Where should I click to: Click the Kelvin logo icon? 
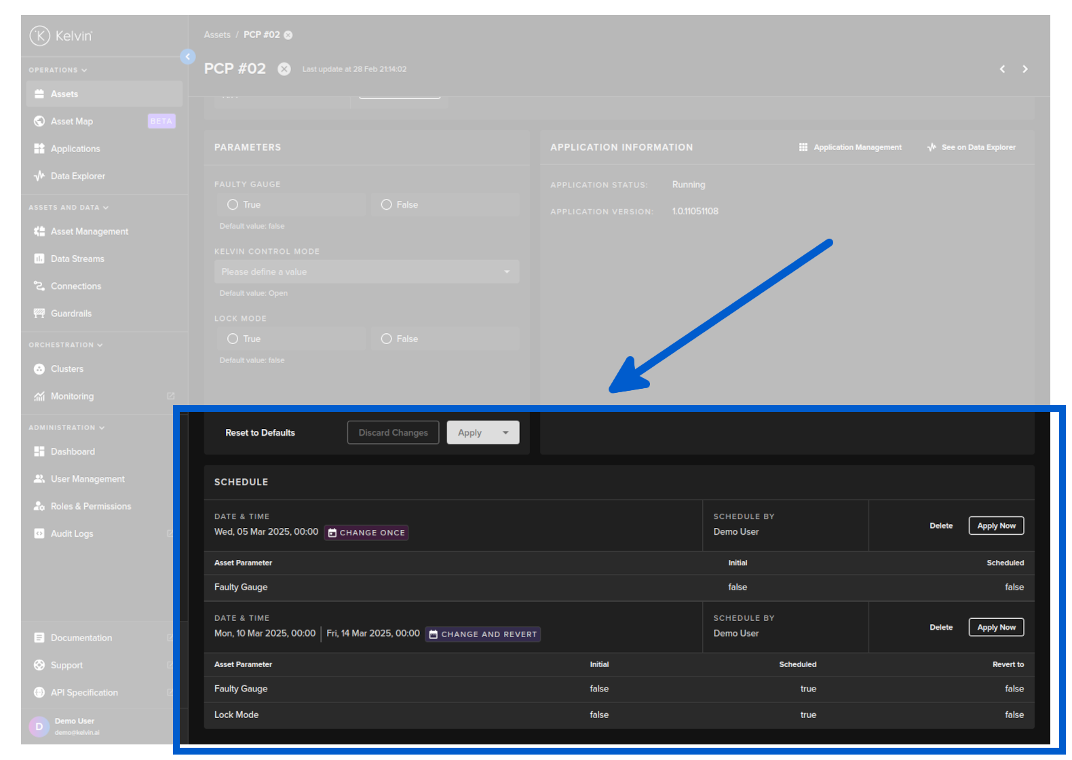click(40, 35)
